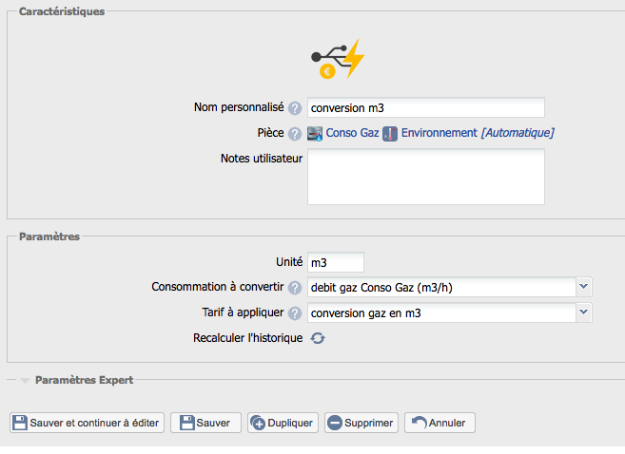The height and width of the screenshot is (454, 625).
Task: Open the Tarif à appliquer dropdown
Action: coord(450,312)
